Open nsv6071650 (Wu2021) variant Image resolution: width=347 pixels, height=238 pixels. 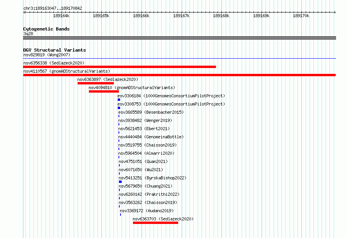point(141,170)
